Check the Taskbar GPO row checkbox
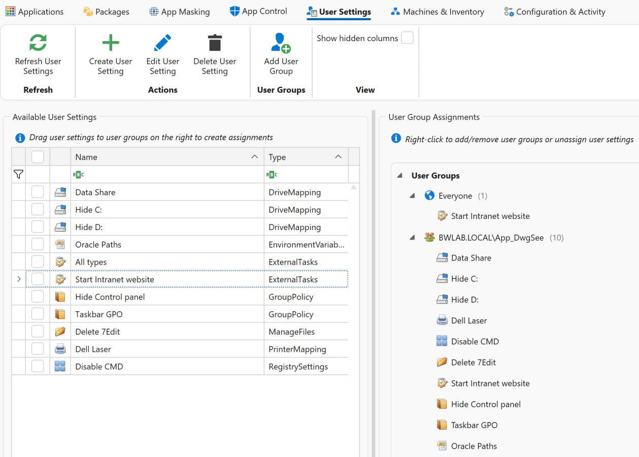This screenshot has width=639, height=457. (38, 314)
